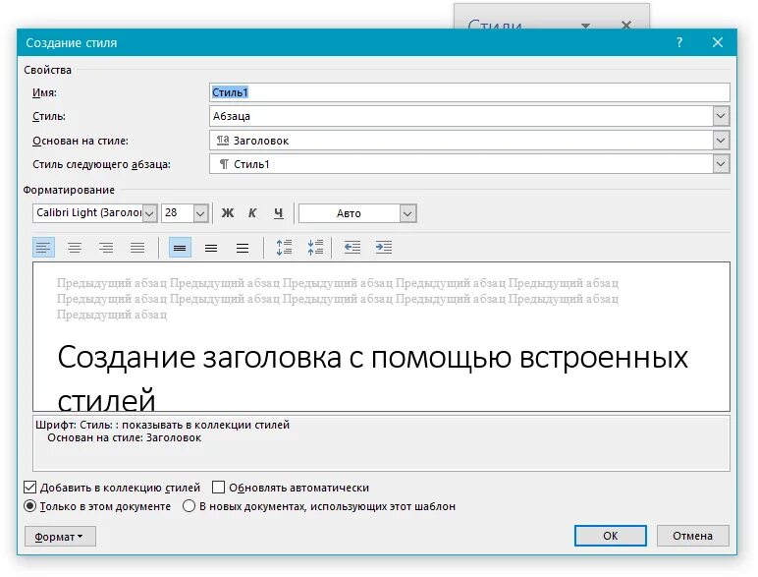The height and width of the screenshot is (577, 758).
Task: Confirm with the ОК button
Action: coord(610,536)
